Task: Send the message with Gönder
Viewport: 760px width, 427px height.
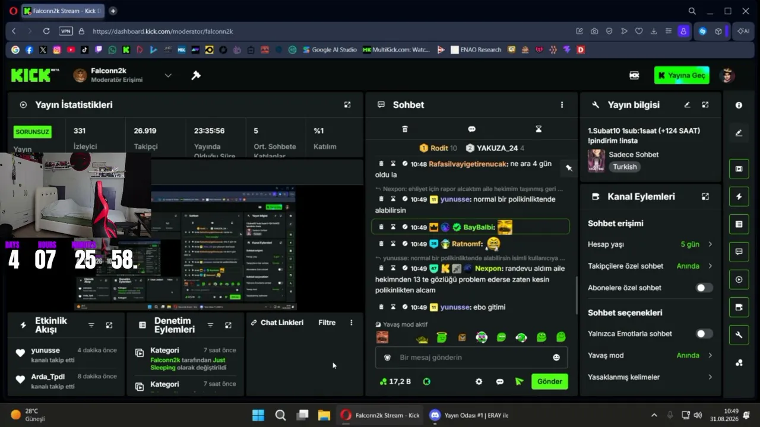Action: click(549, 381)
